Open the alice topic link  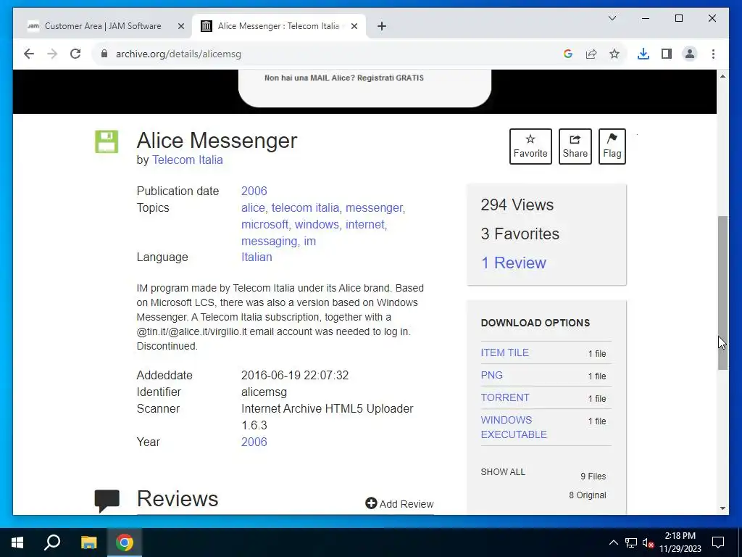point(253,208)
